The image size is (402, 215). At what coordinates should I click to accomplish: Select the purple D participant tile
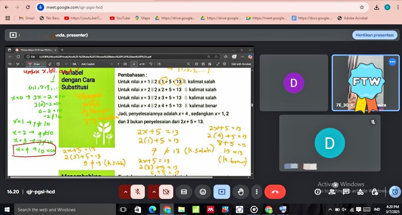tap(294, 83)
